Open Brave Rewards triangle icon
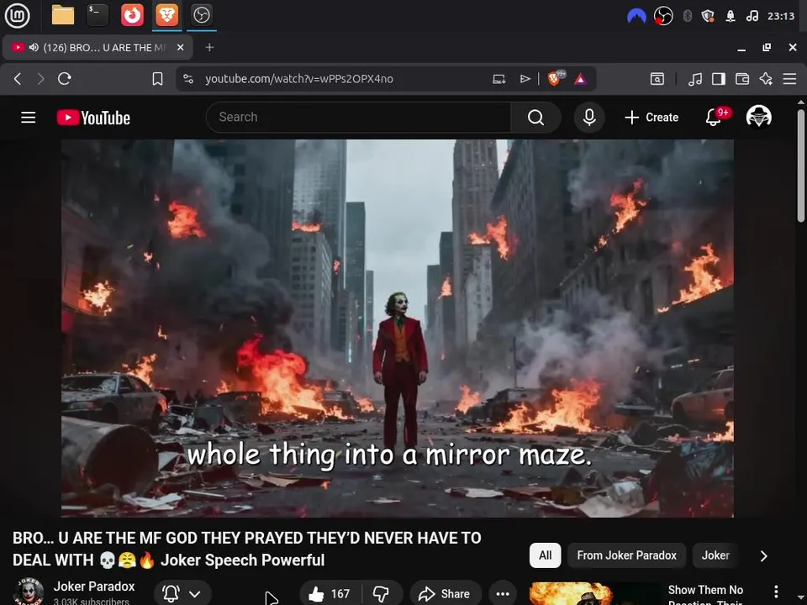807x605 pixels. pyautogui.click(x=580, y=79)
